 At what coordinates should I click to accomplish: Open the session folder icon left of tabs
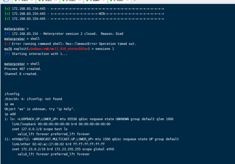point(6,1)
